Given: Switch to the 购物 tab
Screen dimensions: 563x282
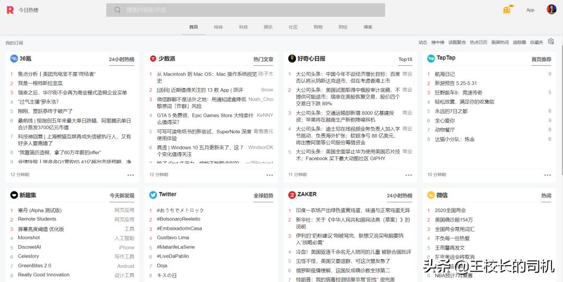Looking at the screenshot, I should pos(318,27).
